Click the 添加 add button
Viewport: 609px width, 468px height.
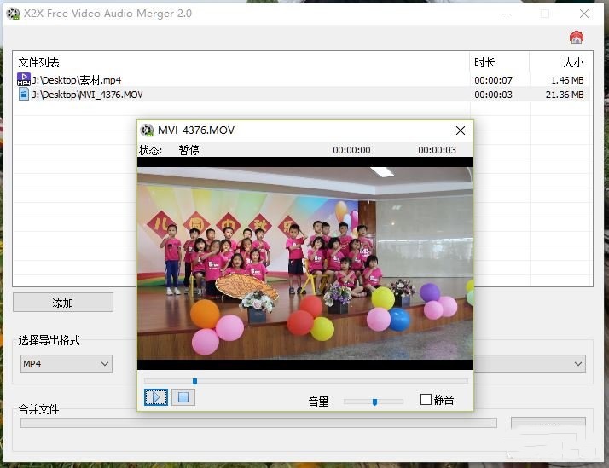tap(63, 303)
